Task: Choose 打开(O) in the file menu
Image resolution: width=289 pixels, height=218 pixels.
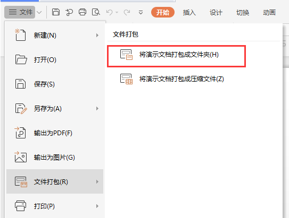Action: click(x=55, y=60)
